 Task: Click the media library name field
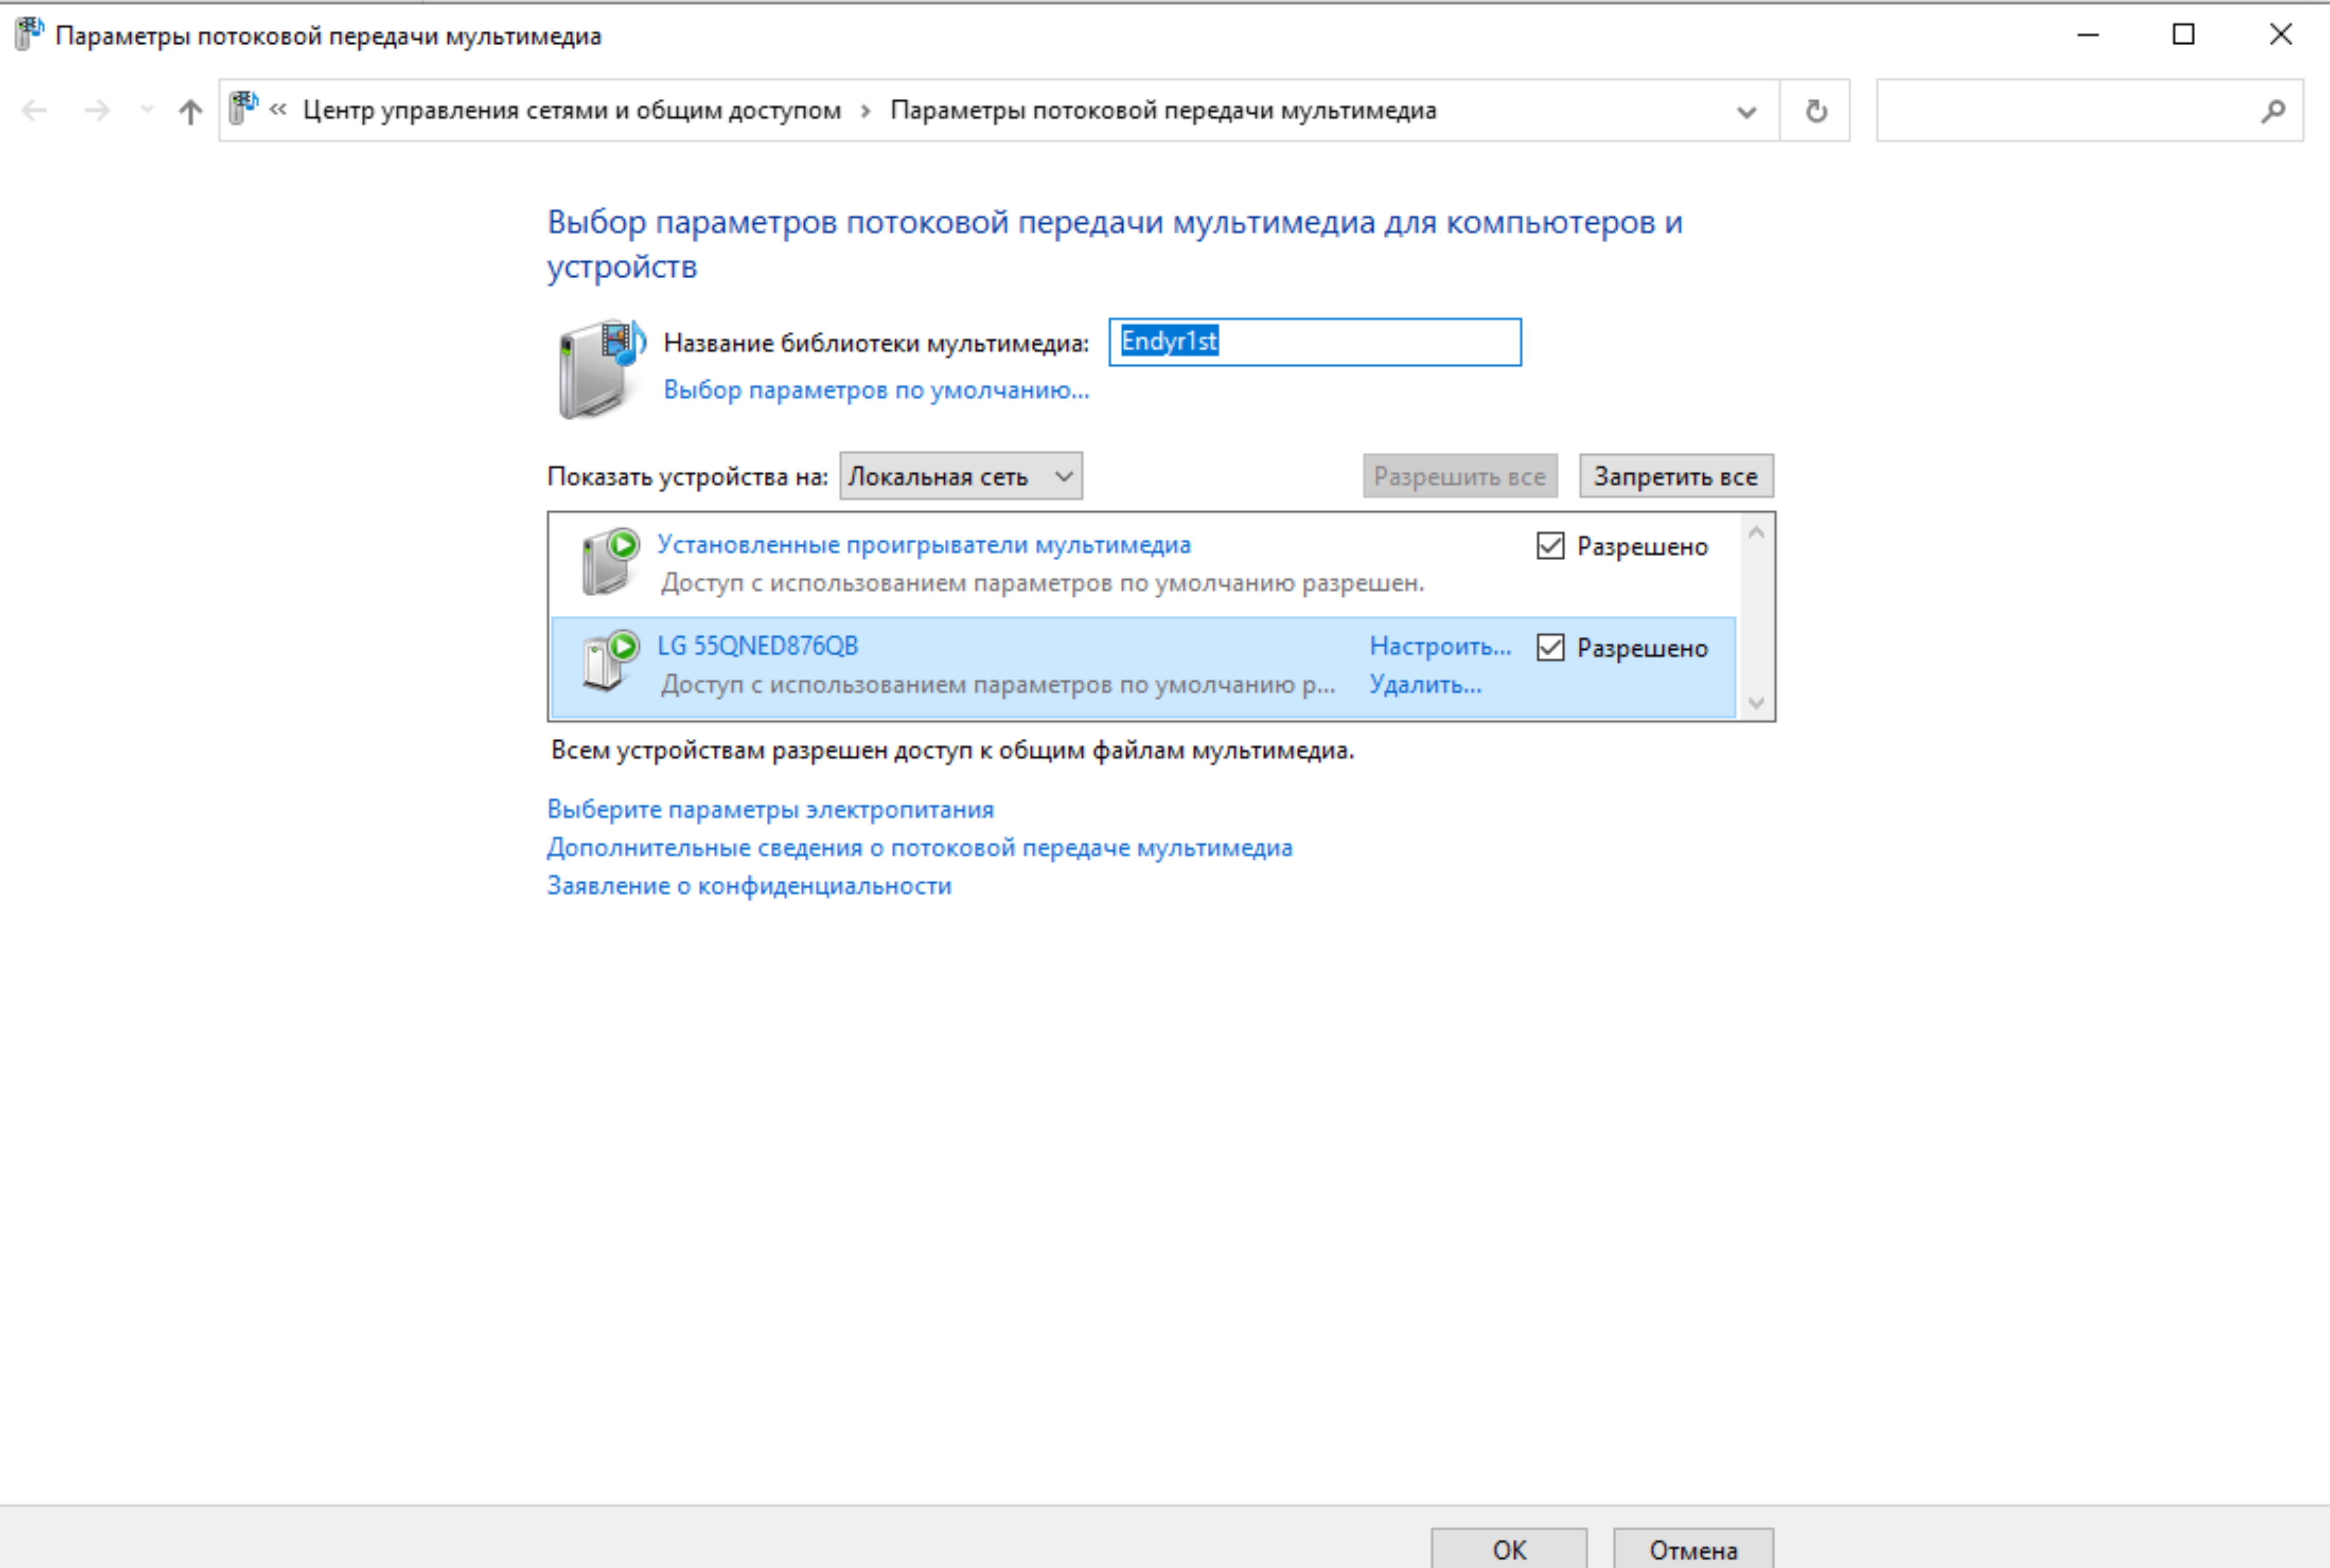pos(1314,342)
